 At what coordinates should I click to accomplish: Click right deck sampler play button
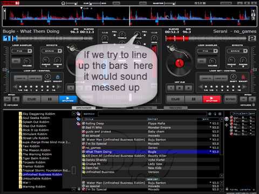201,61
